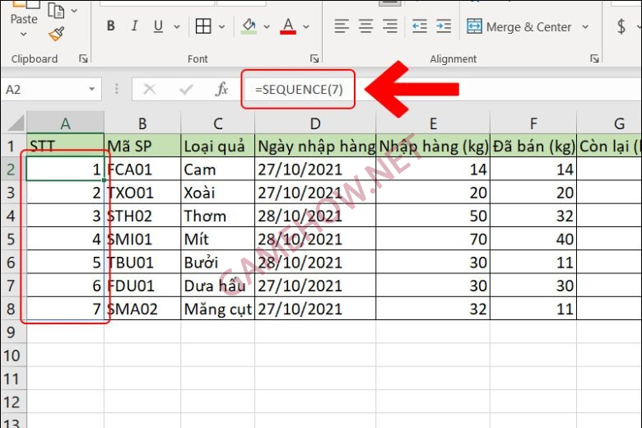The width and height of the screenshot is (642, 428).
Task: Align text right
Action: pos(390,26)
